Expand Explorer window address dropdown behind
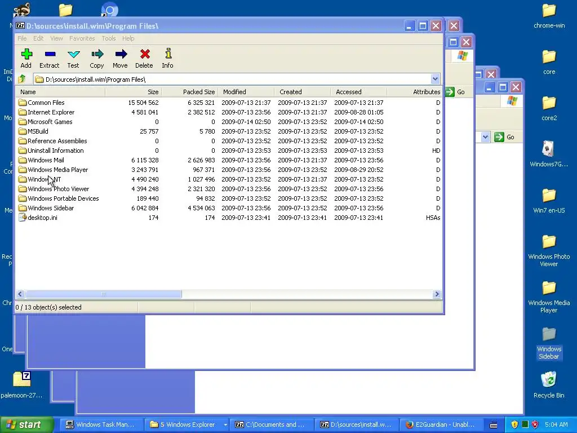The width and height of the screenshot is (577, 433). coord(485,137)
